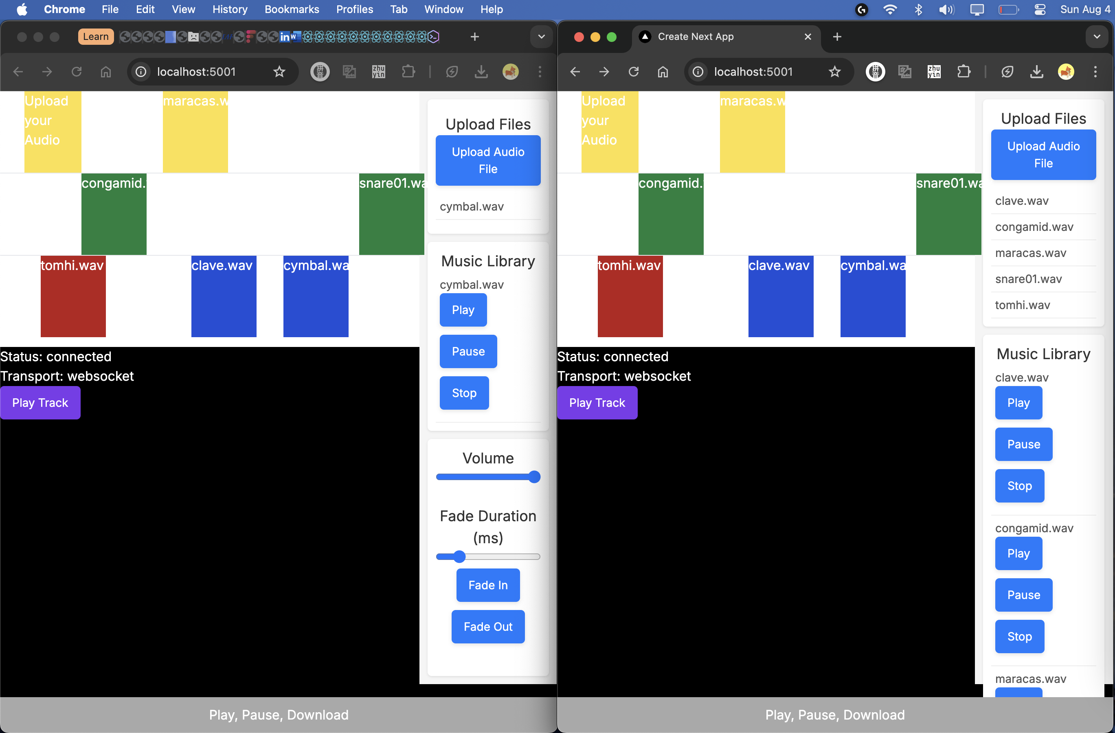
Task: Open the Bookmarks menu
Action: [x=292, y=9]
